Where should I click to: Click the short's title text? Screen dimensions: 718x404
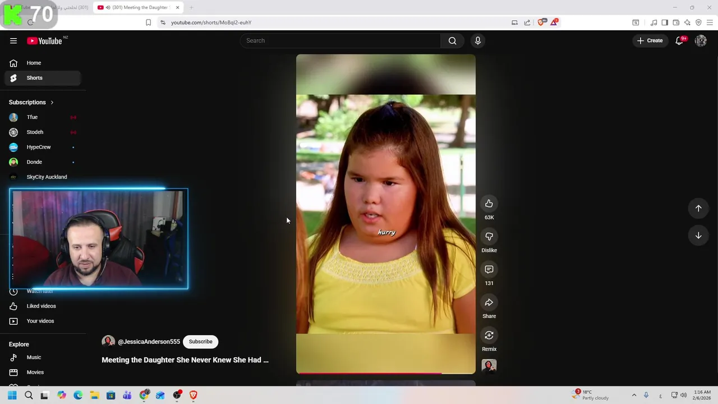[185, 360]
